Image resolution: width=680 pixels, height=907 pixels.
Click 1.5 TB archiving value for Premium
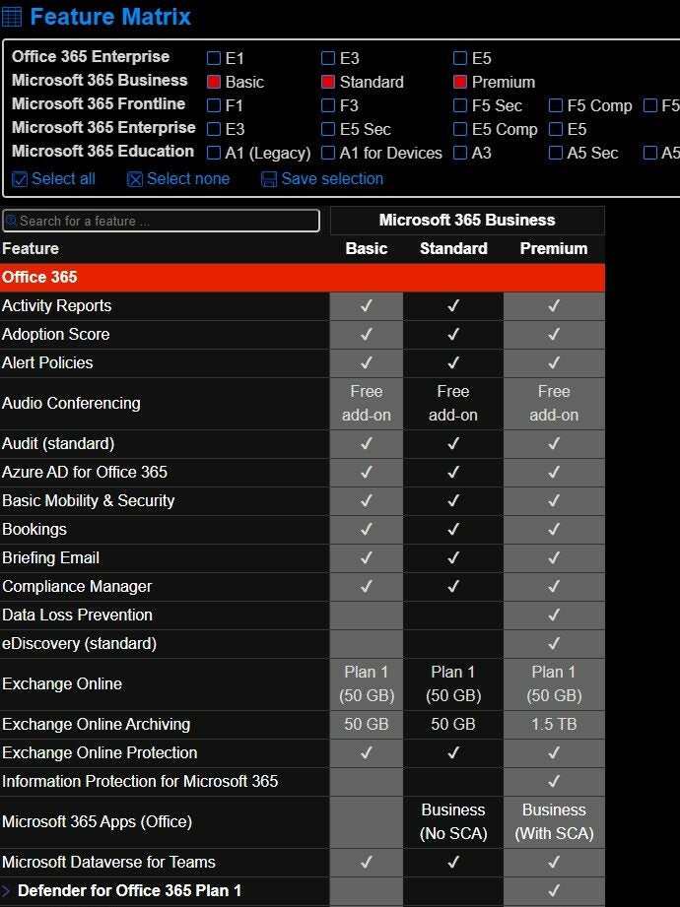pyautogui.click(x=554, y=724)
